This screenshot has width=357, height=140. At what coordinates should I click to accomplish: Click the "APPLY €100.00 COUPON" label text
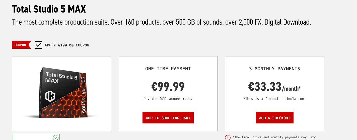[67, 45]
